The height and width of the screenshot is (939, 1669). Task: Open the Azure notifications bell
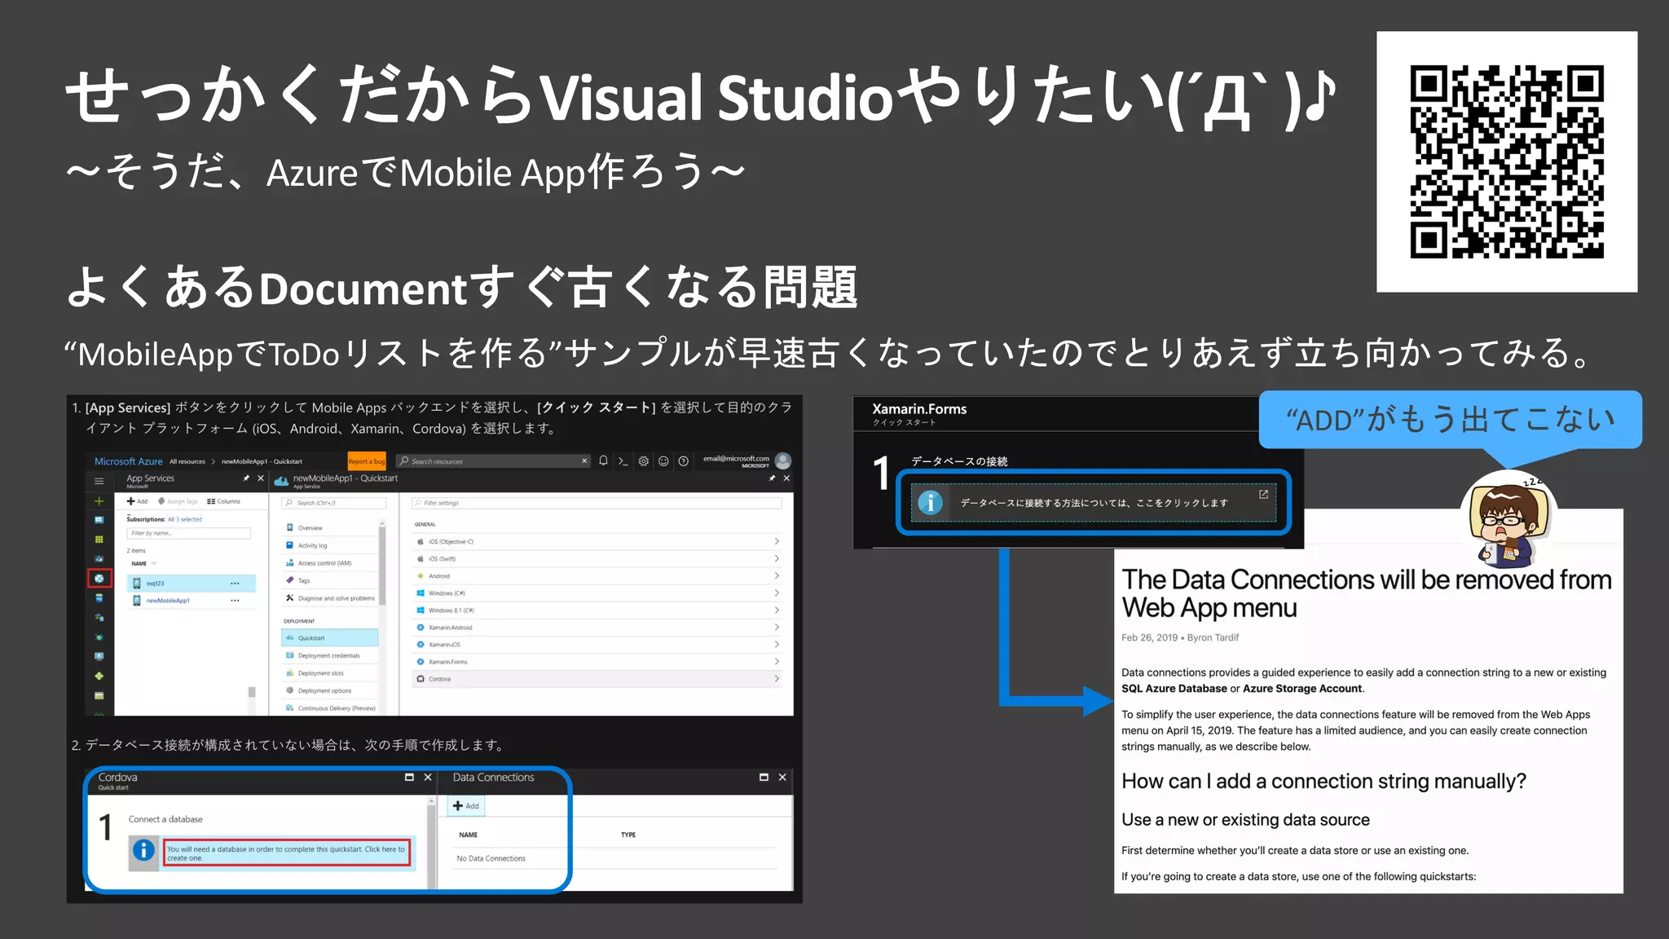603,461
